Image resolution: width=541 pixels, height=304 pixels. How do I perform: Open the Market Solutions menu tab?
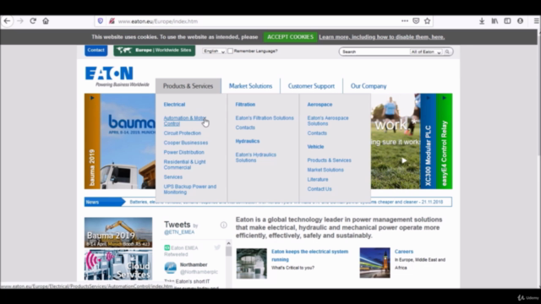[250, 86]
